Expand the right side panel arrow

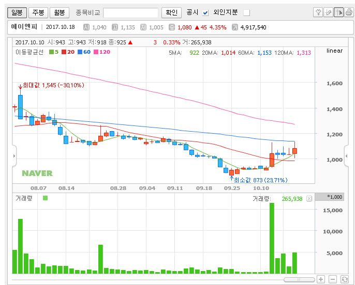click(x=346, y=156)
